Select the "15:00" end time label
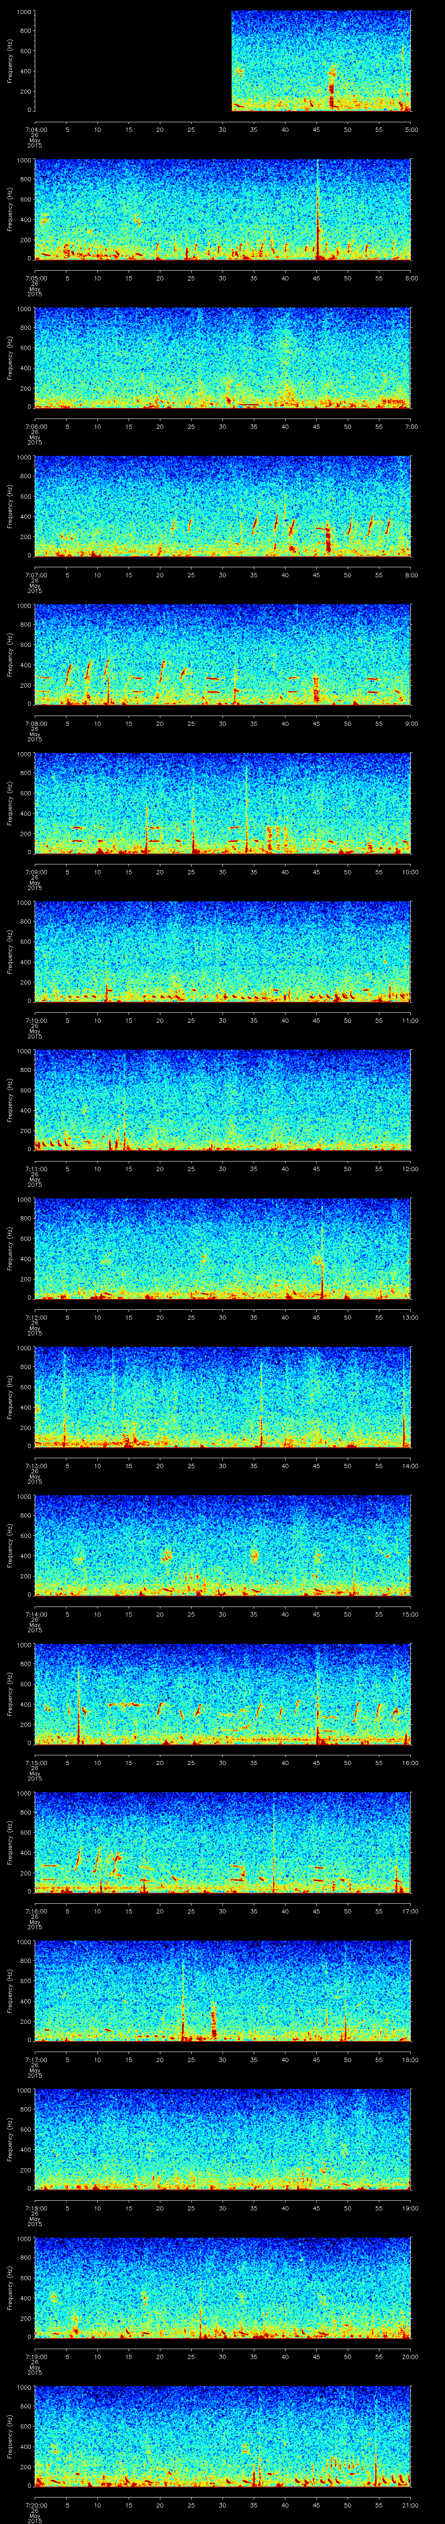 click(411, 1614)
